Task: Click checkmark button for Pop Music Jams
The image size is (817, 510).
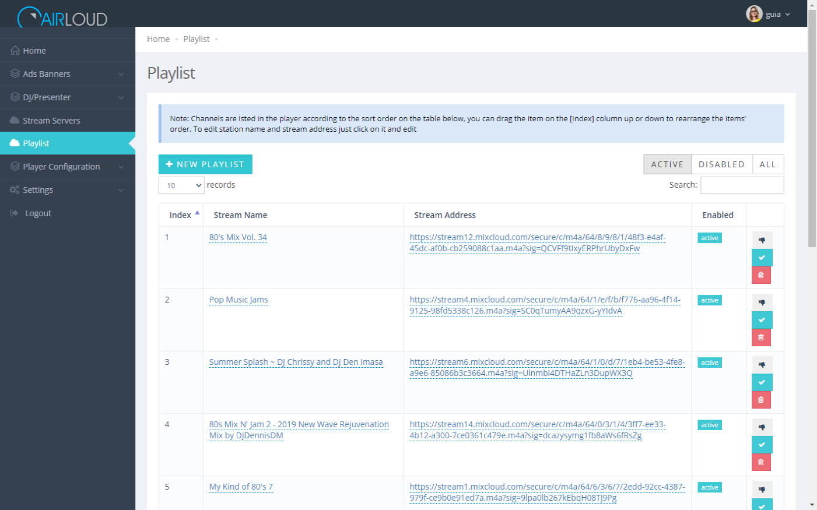Action: tap(762, 320)
